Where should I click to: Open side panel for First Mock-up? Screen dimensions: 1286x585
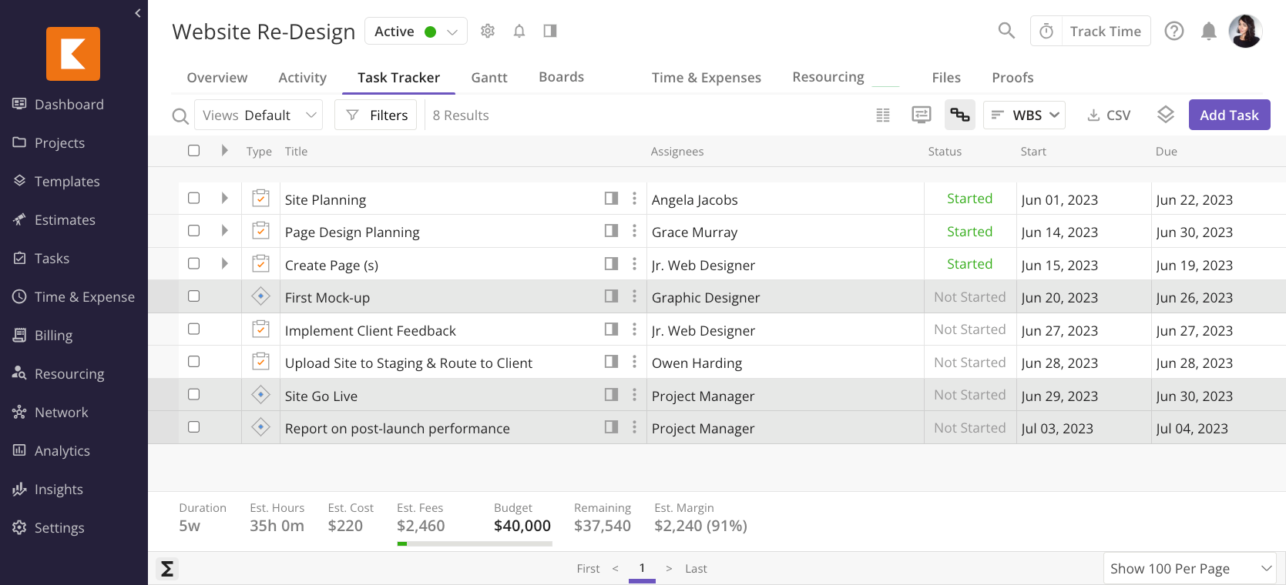point(611,296)
